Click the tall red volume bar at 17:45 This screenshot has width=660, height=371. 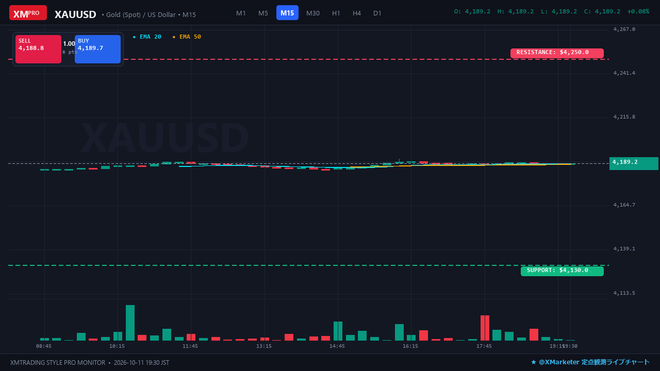(x=485, y=328)
